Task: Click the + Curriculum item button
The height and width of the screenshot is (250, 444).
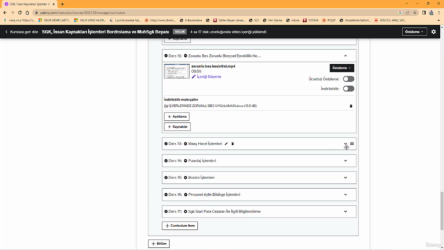Action: point(180,226)
